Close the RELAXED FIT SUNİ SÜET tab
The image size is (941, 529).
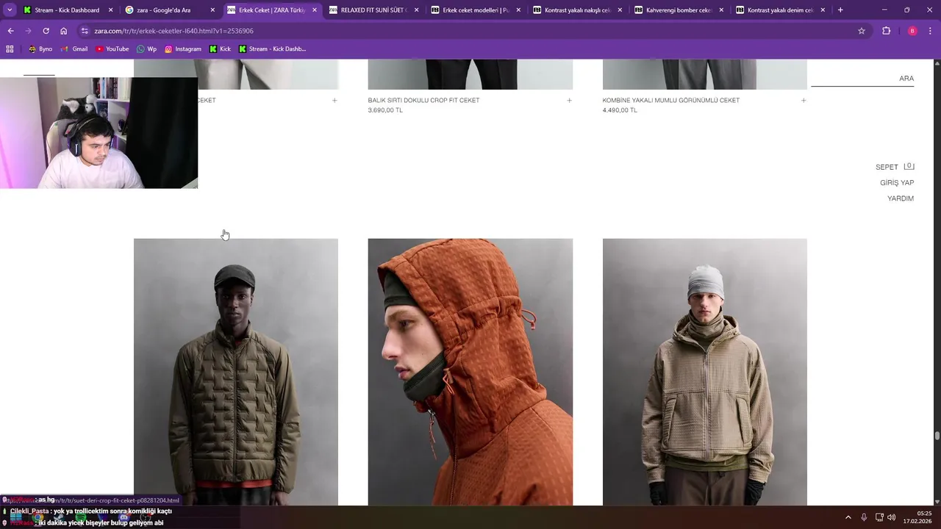(x=415, y=10)
